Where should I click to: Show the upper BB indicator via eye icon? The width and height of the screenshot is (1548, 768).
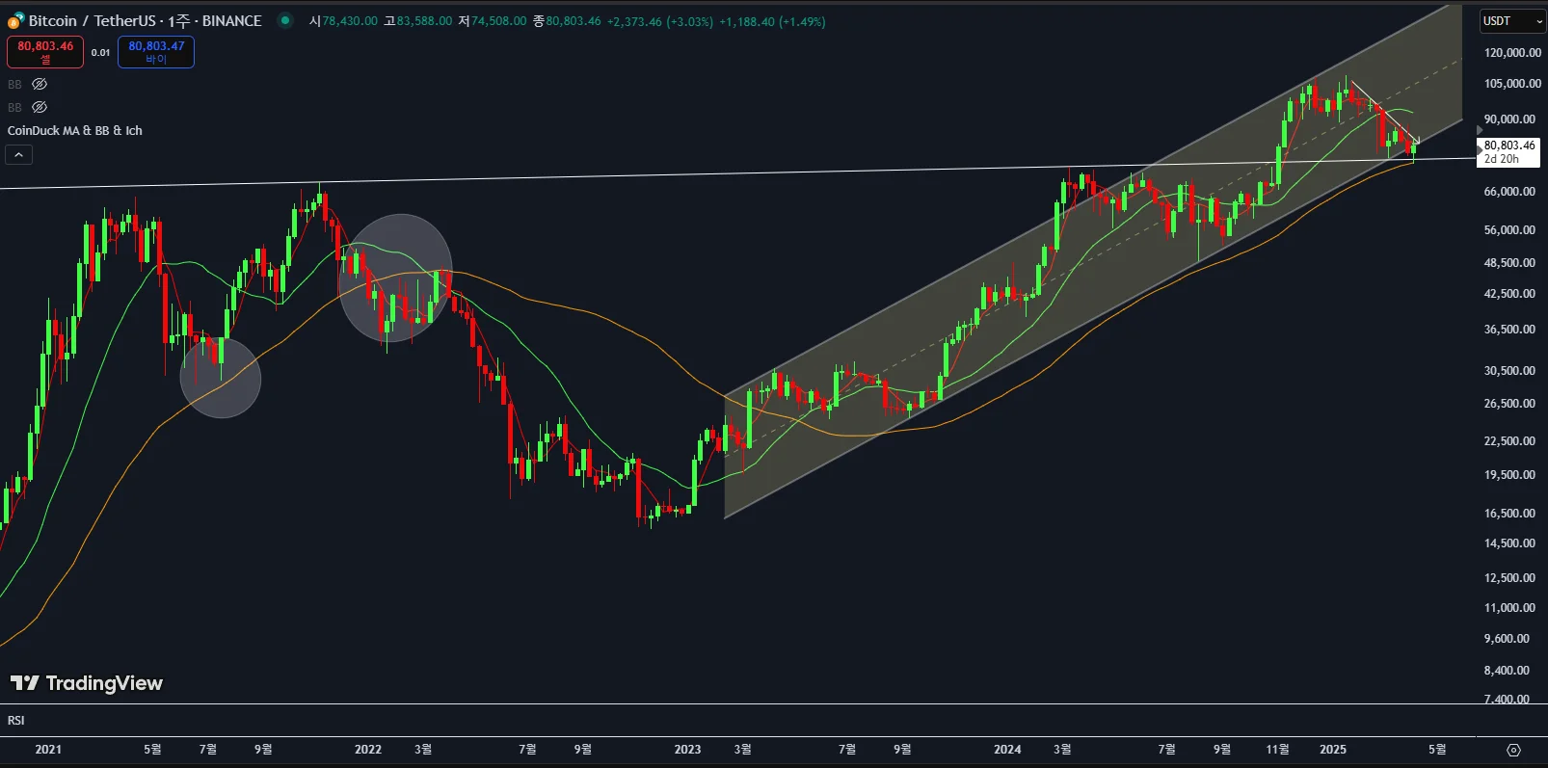pos(40,84)
